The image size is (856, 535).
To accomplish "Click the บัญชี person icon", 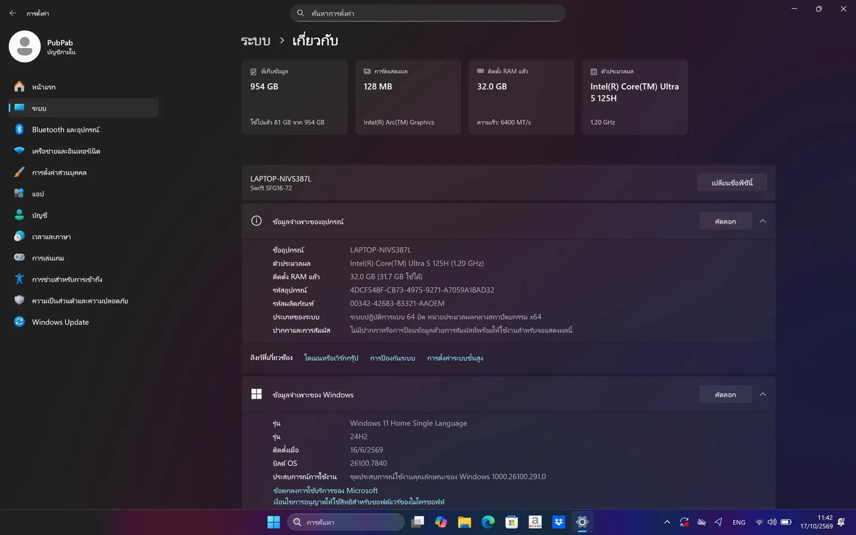I will (19, 215).
